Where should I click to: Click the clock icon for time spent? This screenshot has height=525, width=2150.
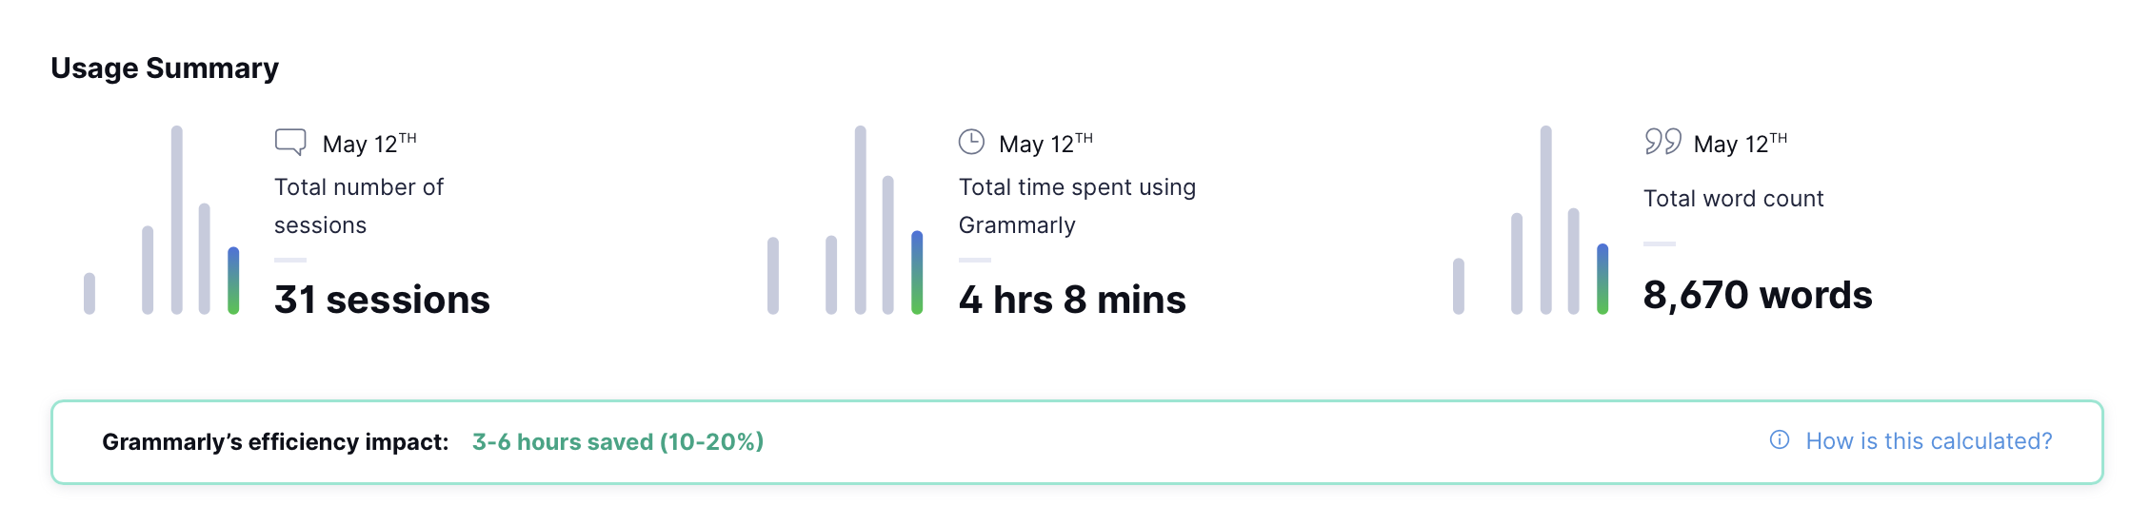point(970,142)
